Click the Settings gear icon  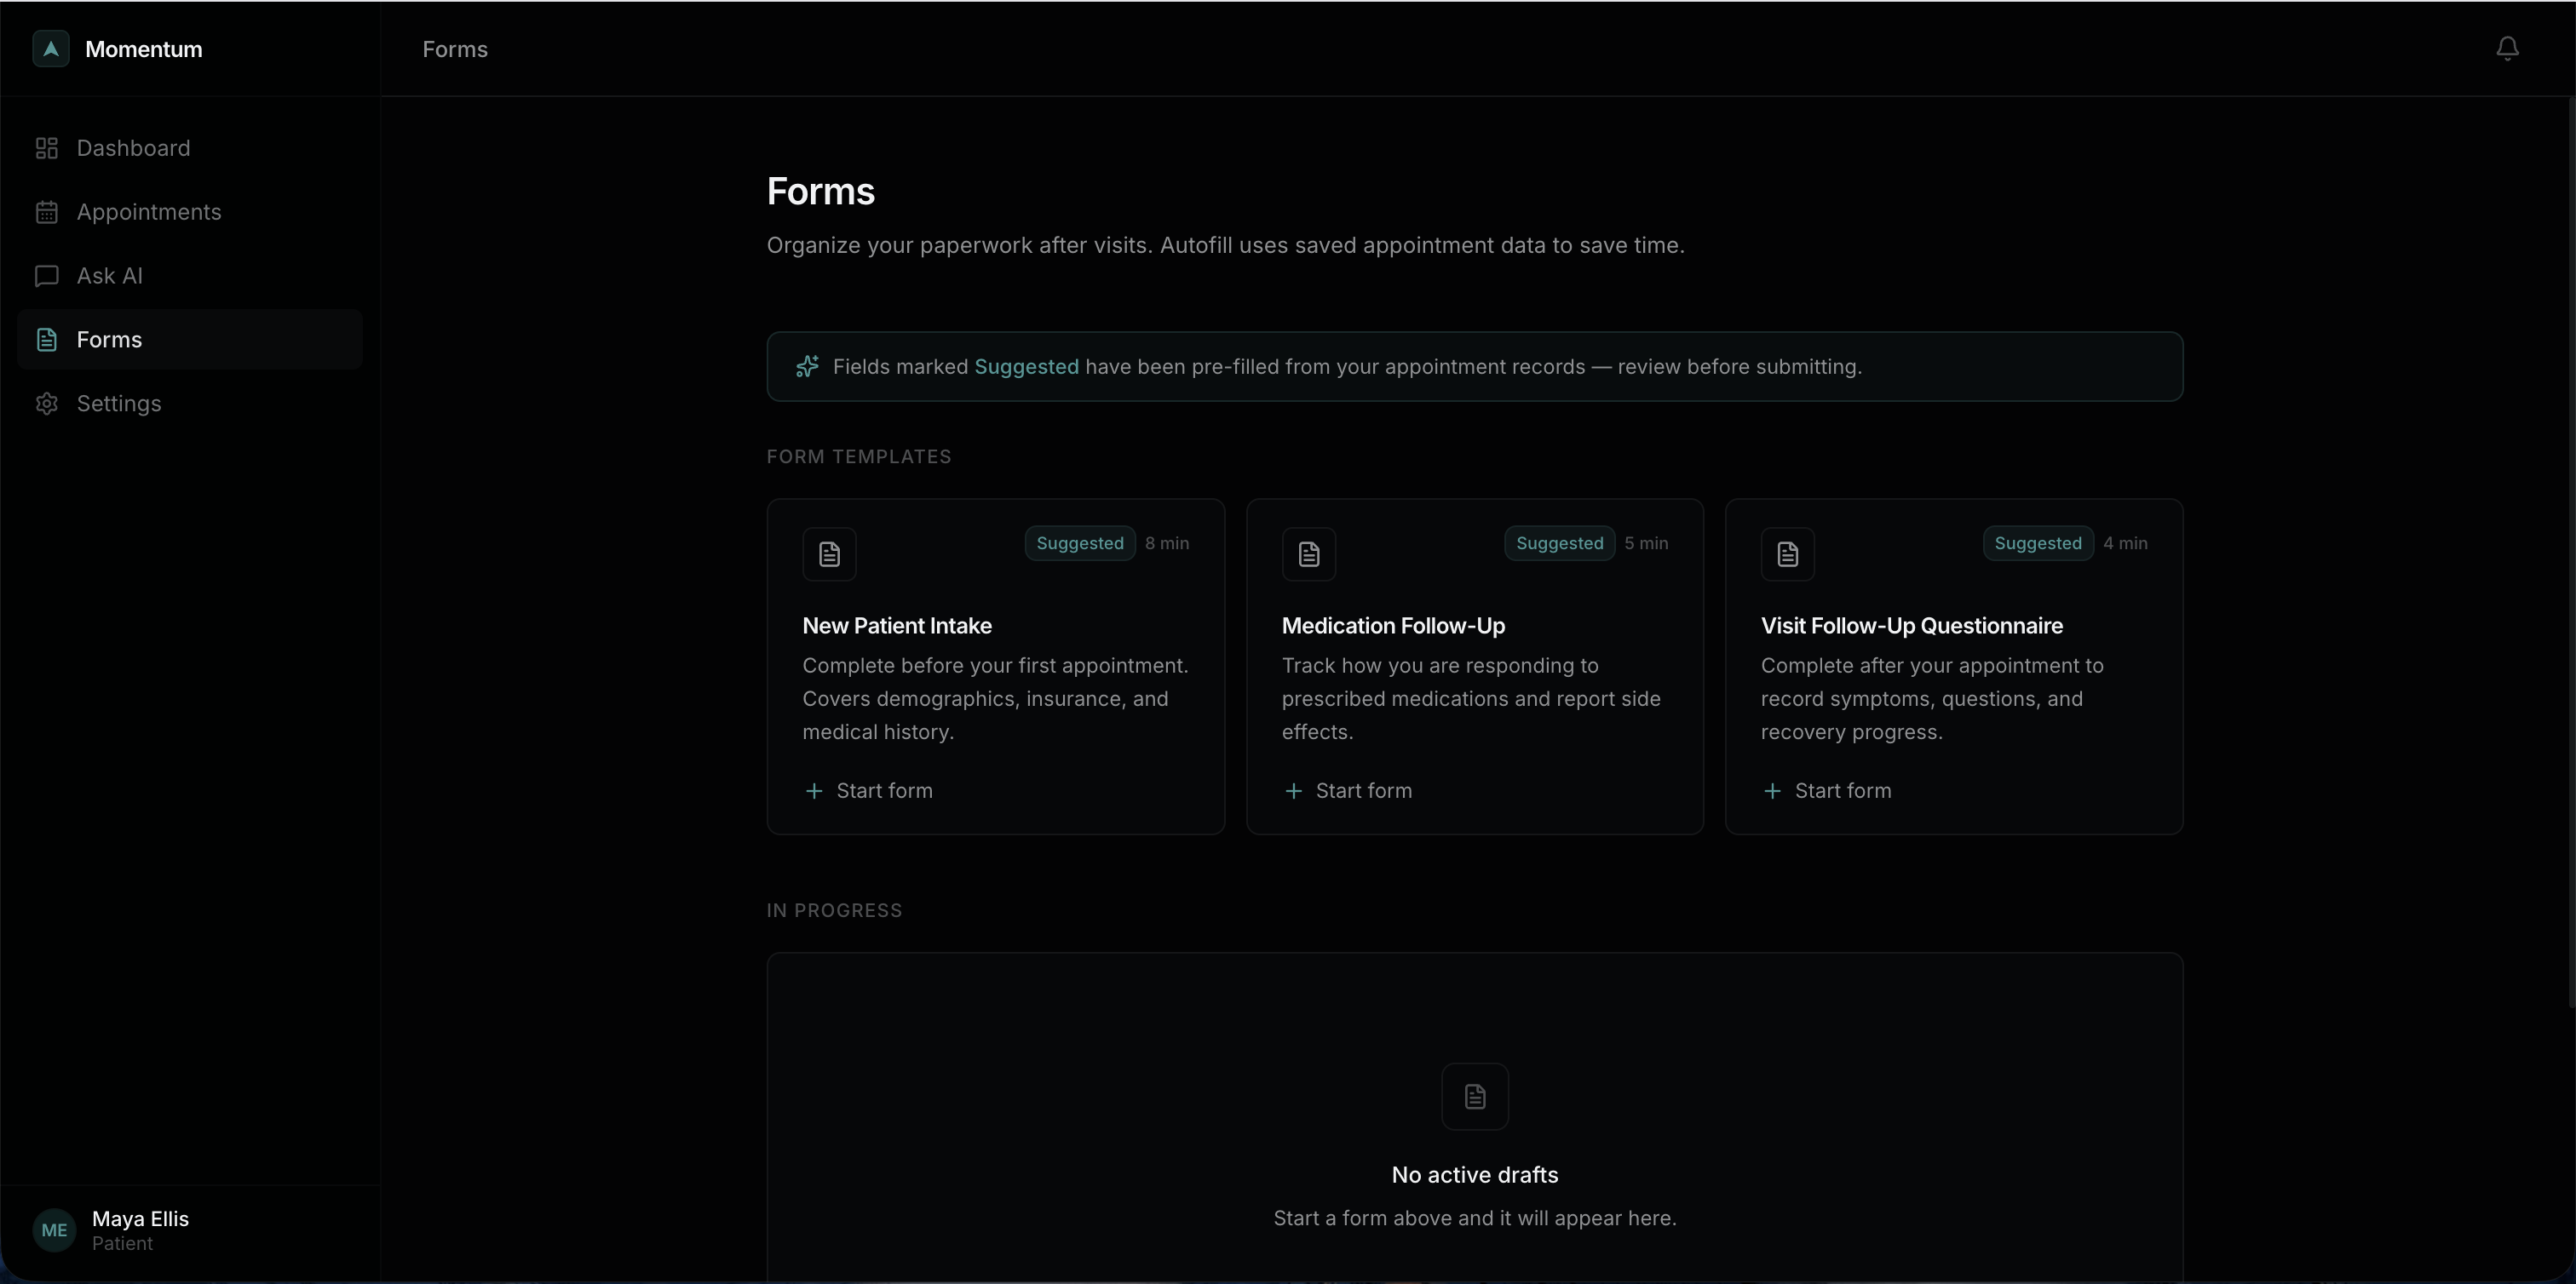click(x=47, y=404)
